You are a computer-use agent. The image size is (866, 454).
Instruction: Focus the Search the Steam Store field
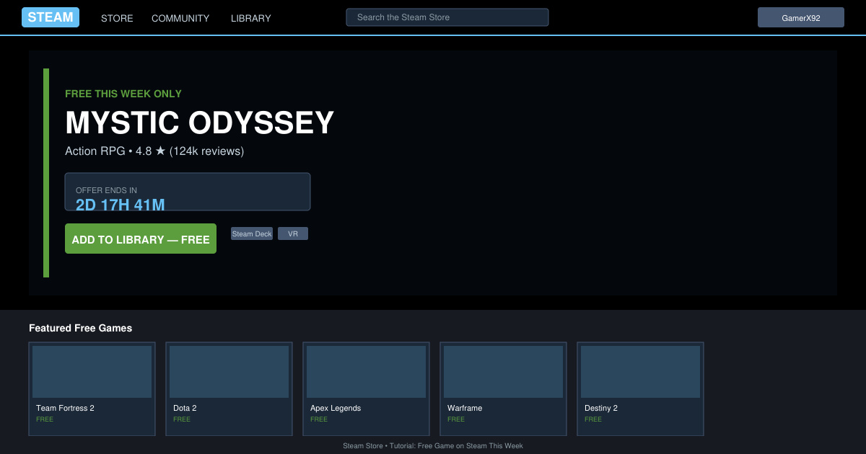tap(447, 17)
